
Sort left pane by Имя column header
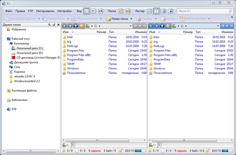click(x=66, y=32)
